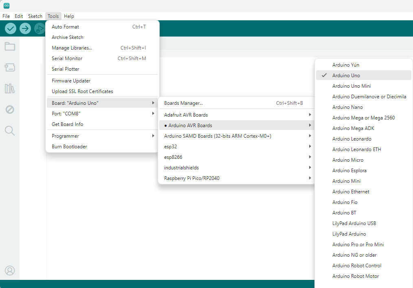Expand Raspberry Pi Pico/RP2040 submenu

tap(237, 178)
